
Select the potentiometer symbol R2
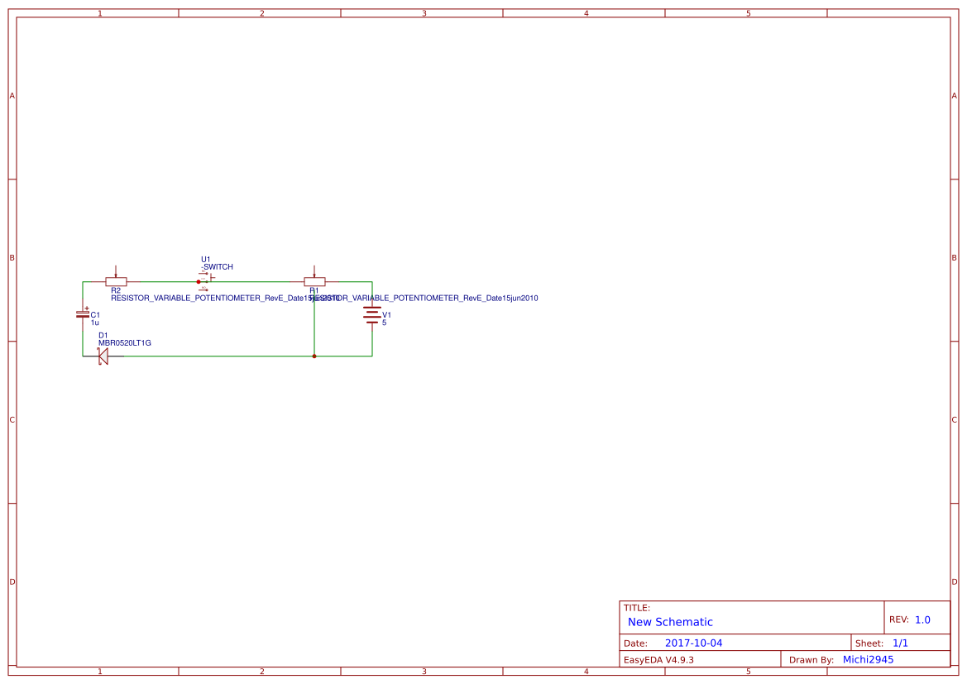click(116, 281)
